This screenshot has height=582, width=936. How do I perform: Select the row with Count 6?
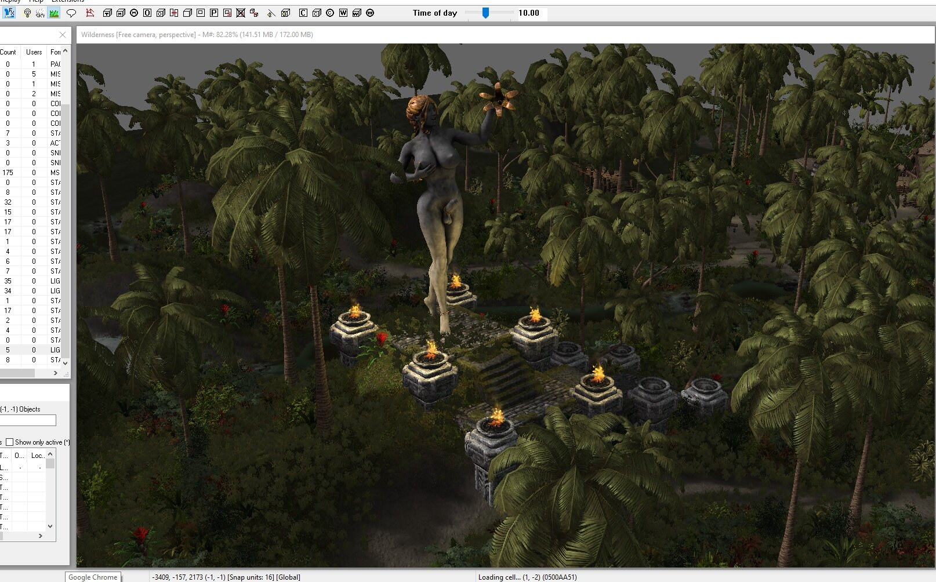30,261
